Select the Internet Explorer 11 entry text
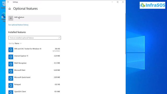167x94 pixels. click(21, 56)
